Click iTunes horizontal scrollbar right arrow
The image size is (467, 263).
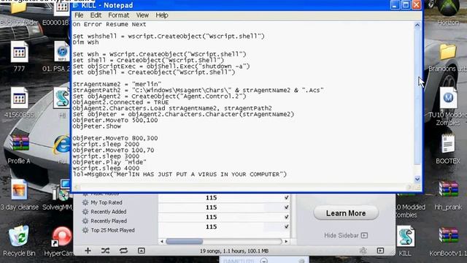point(286,241)
